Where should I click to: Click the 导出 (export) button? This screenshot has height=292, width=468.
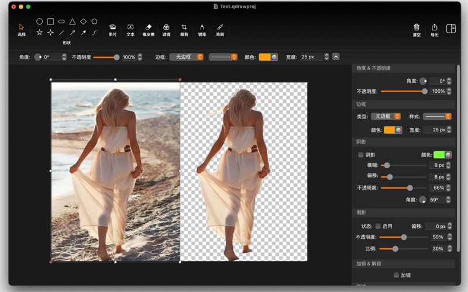[435, 27]
